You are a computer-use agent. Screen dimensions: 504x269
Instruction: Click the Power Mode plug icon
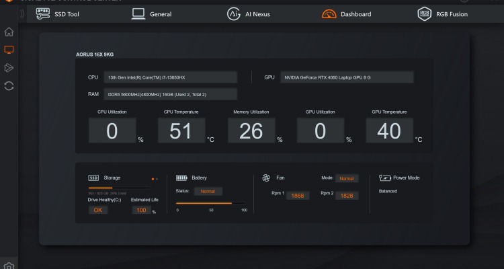pyautogui.click(x=385, y=178)
